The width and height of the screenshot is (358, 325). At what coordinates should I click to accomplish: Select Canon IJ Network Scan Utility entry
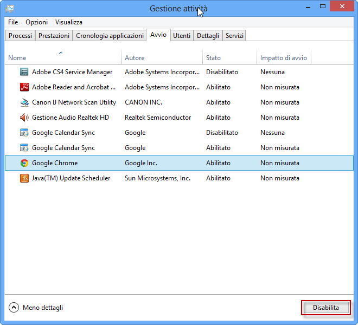tap(74, 102)
